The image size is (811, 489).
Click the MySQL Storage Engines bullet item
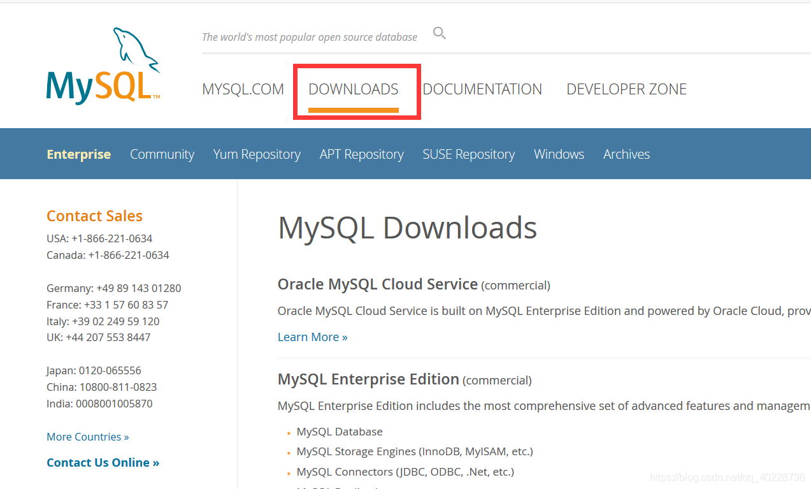(x=415, y=451)
